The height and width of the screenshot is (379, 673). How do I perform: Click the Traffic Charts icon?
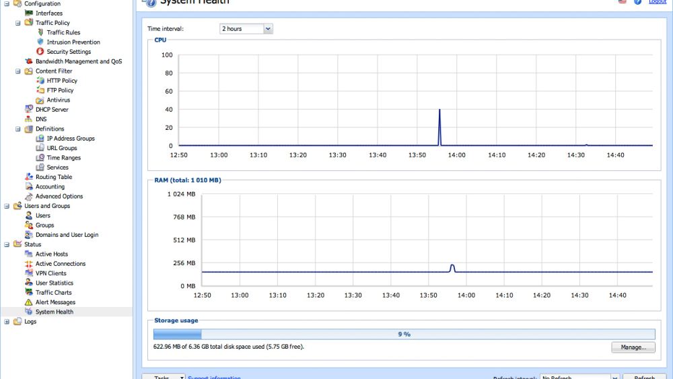29,293
